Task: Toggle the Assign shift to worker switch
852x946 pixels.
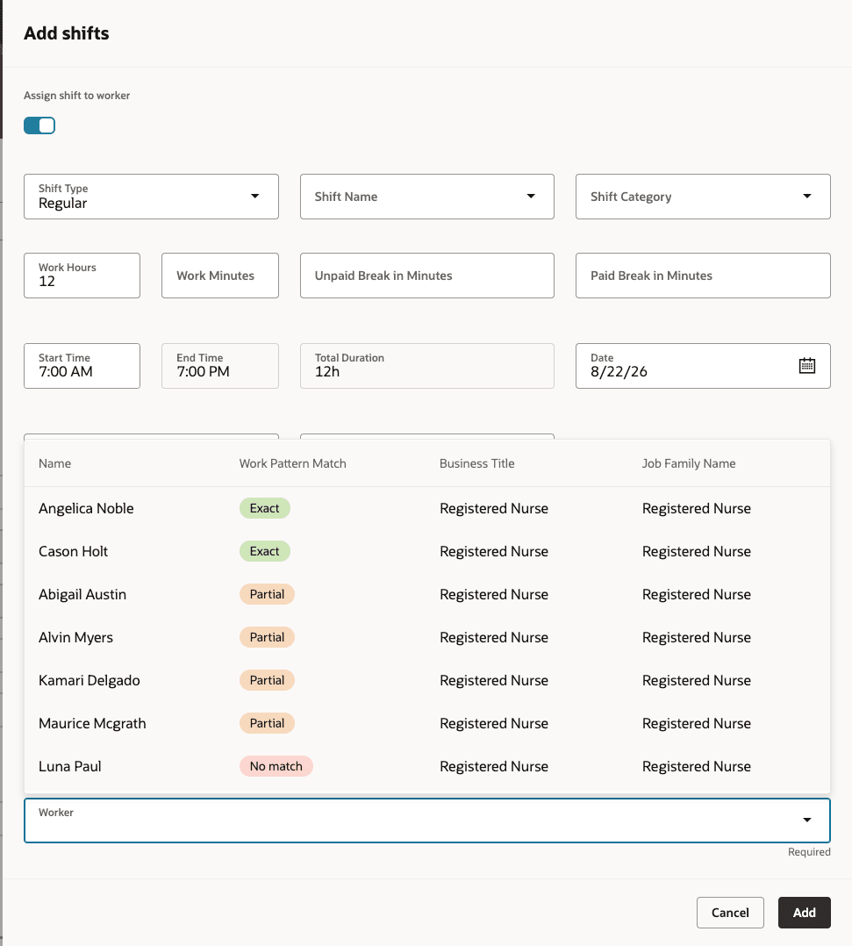Action: pyautogui.click(x=39, y=125)
